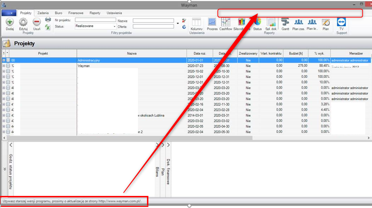
Task: Sort by the Budżet [h] column header
Action: (x=296, y=54)
